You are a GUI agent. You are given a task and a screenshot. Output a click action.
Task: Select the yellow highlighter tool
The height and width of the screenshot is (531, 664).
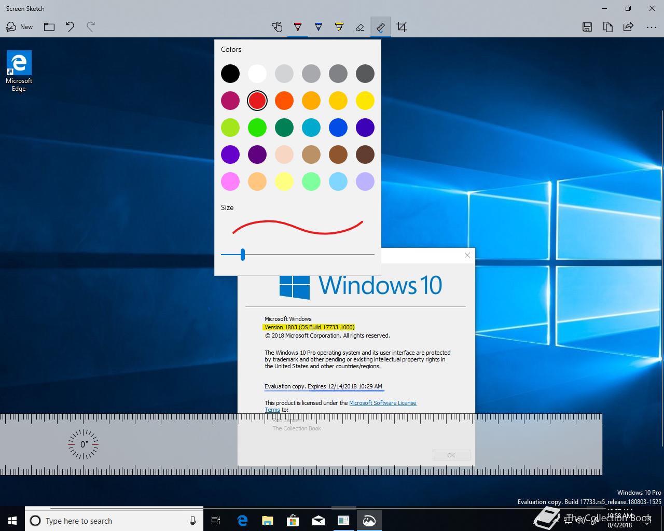339,27
